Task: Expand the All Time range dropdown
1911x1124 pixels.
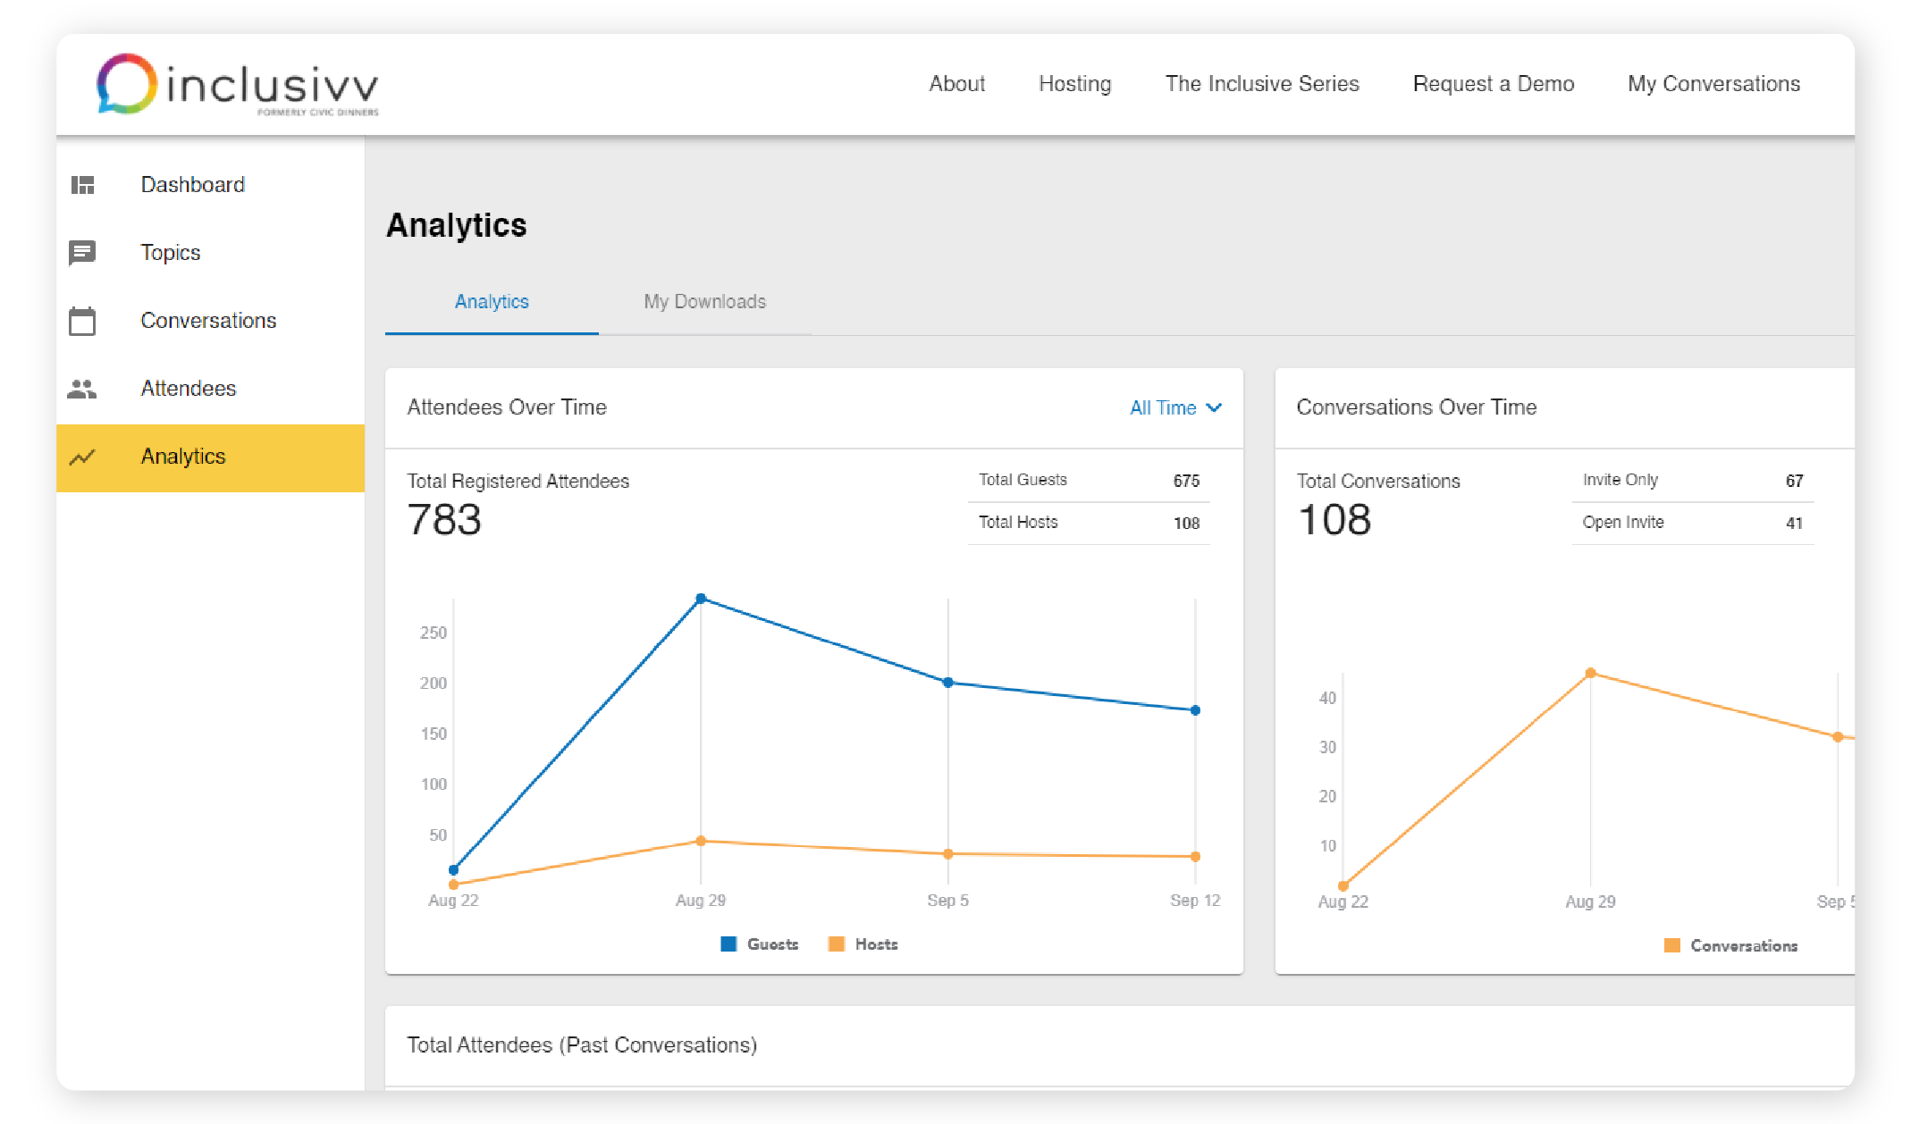Action: pos(1174,408)
